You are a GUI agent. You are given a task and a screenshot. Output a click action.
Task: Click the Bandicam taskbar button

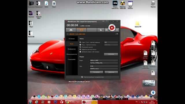(x=90, y=102)
